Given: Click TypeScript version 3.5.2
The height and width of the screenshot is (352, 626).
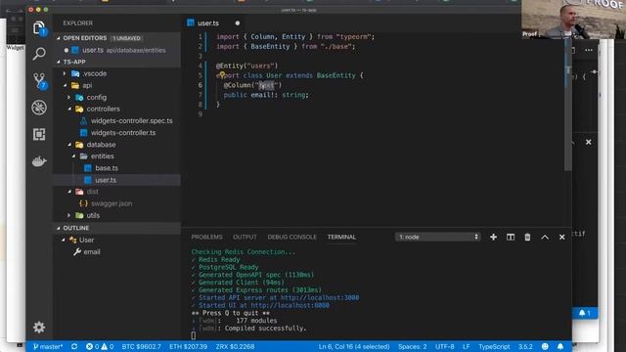Looking at the screenshot, I should coord(525,346).
